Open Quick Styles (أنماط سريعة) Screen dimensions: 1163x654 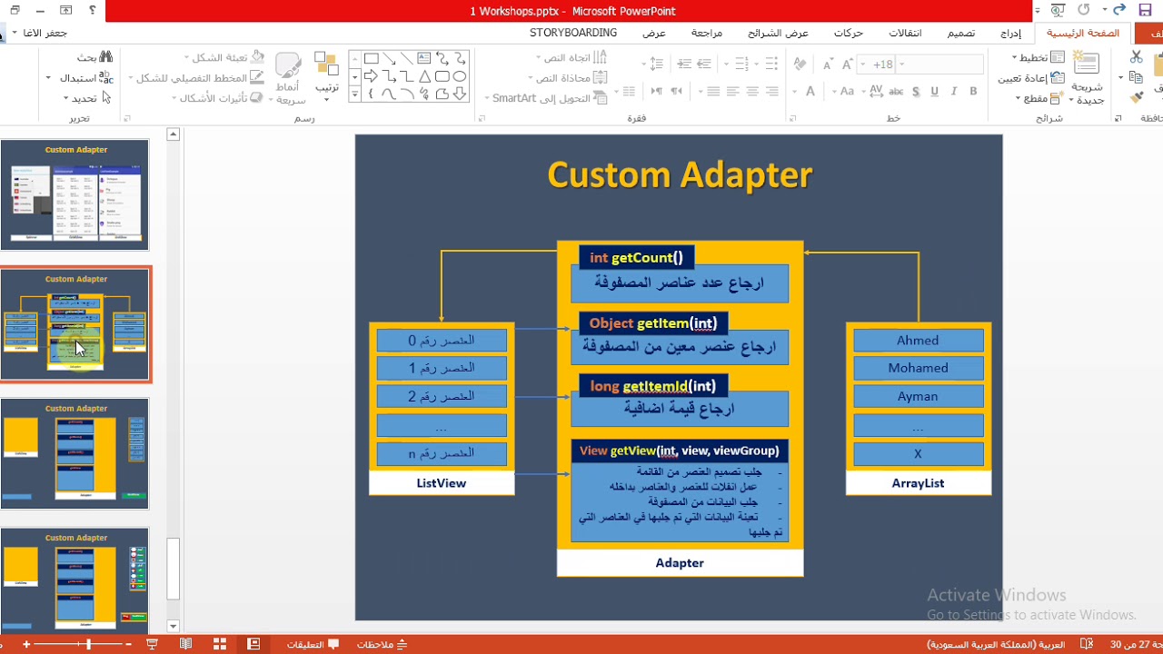coord(288,78)
